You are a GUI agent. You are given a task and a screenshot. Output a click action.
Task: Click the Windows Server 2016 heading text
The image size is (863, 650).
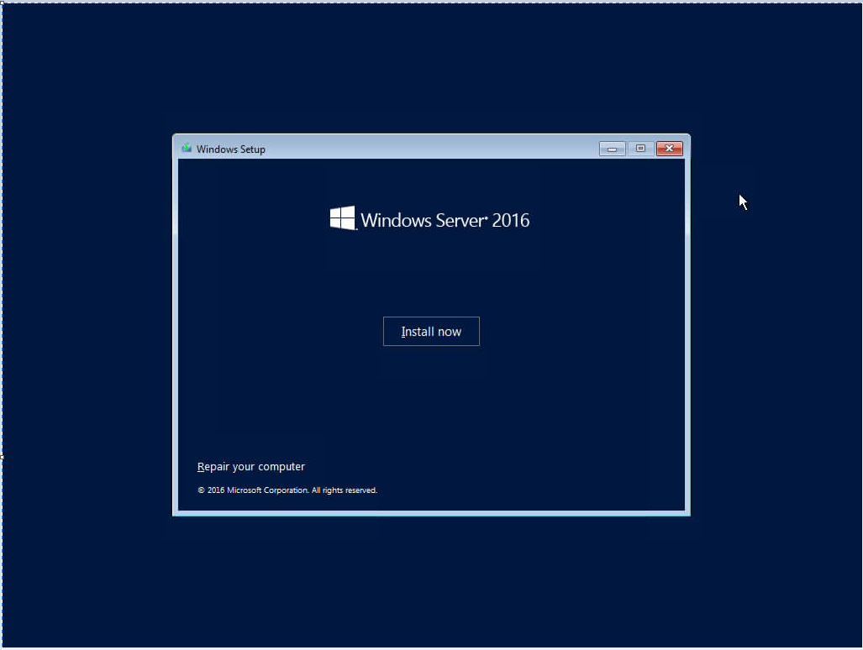point(445,220)
